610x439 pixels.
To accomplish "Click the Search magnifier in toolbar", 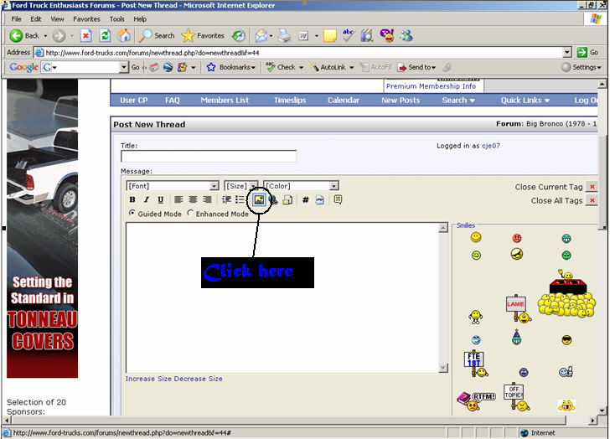I will 157,36.
